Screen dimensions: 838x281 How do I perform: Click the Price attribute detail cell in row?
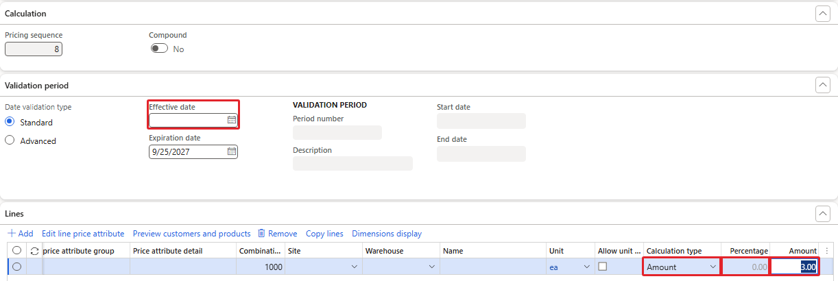tap(182, 267)
